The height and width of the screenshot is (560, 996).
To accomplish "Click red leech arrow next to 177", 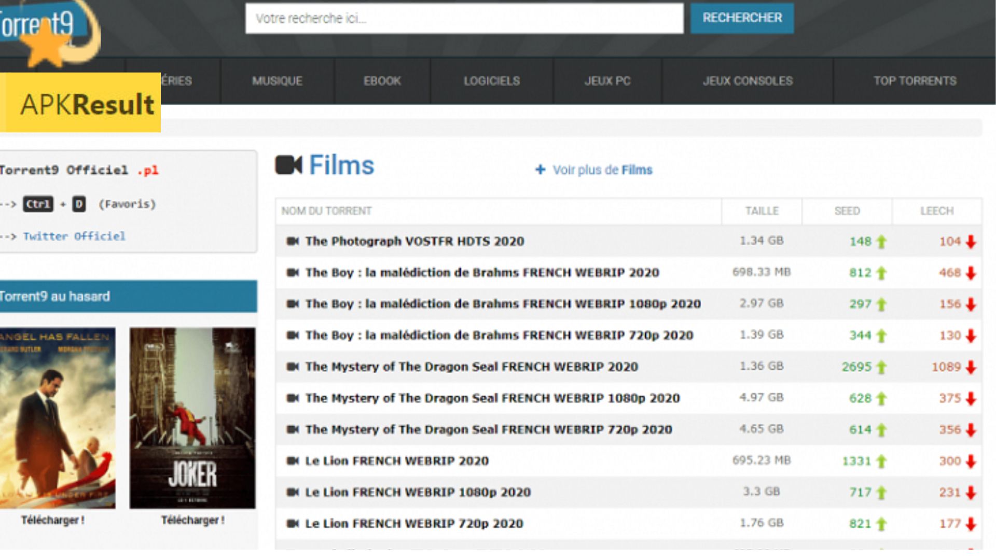I will (x=971, y=524).
